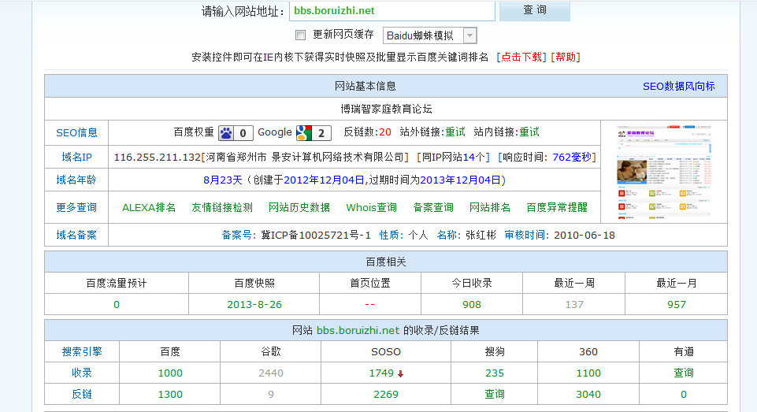Click the Baidu snapshot date 2013-8-26
Viewport: 757px width, 412px height.
point(254,305)
